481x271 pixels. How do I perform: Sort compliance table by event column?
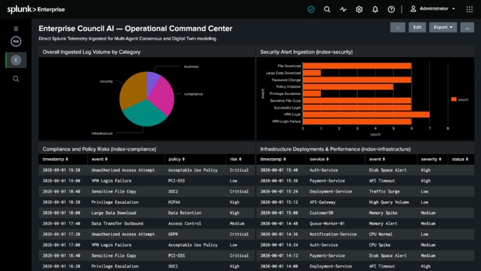(x=100, y=159)
